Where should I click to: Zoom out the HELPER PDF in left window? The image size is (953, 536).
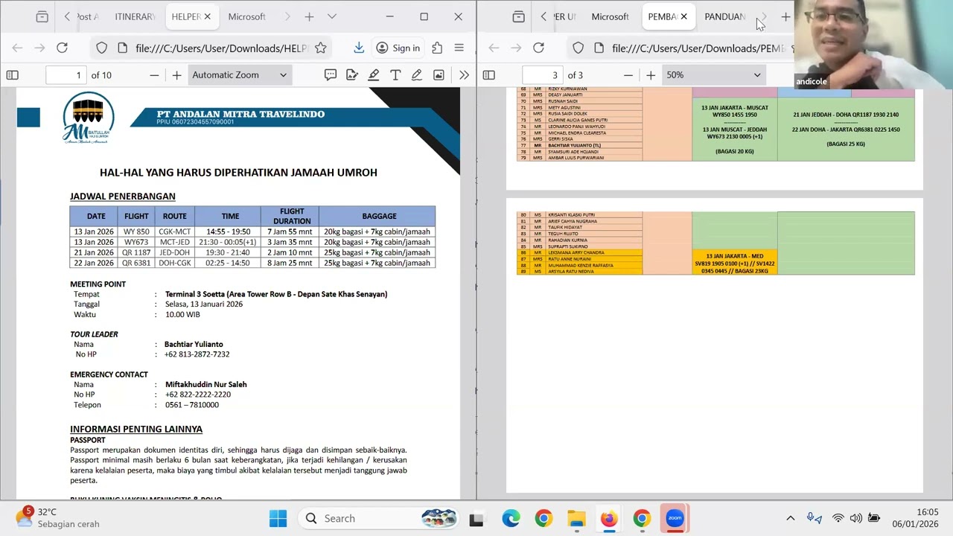coord(154,74)
